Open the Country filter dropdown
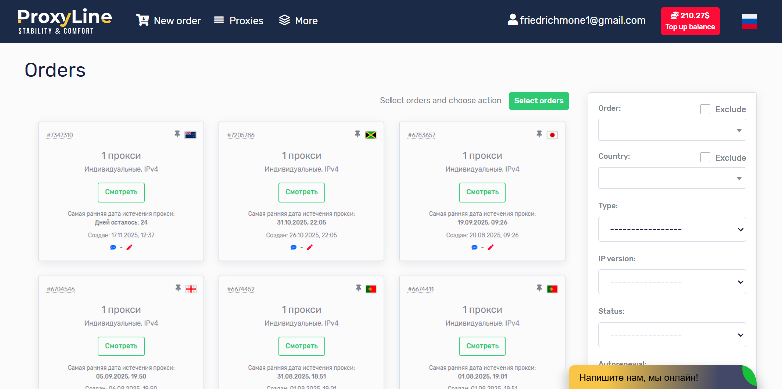 [672, 178]
